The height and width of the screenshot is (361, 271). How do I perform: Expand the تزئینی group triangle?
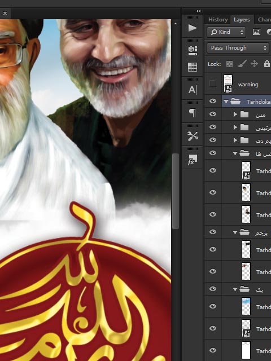[235, 127]
